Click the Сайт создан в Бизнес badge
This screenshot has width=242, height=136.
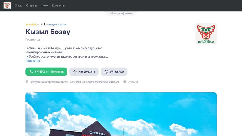121,13
